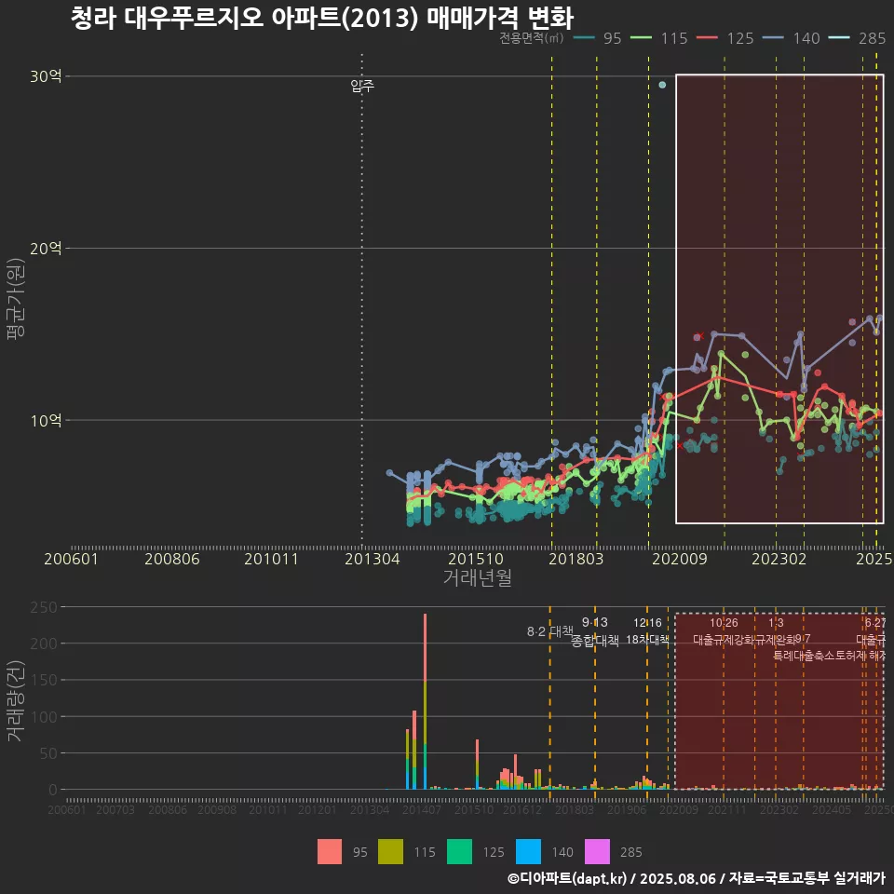Click the 125 red legend line at top
The width and height of the screenshot is (894, 894).
pos(707,38)
